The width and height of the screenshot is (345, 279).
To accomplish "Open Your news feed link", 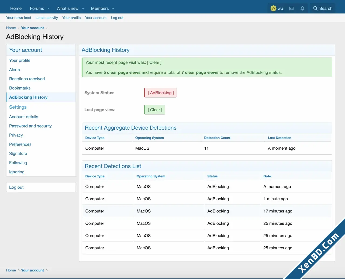I will (19, 18).
